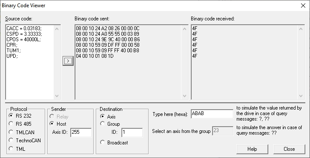The height and width of the screenshot is (158, 310).
Task: Click the TUM1; source line
Action: pos(14,51)
